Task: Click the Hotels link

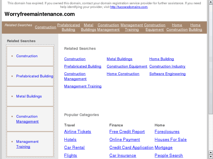Action: (70, 139)
